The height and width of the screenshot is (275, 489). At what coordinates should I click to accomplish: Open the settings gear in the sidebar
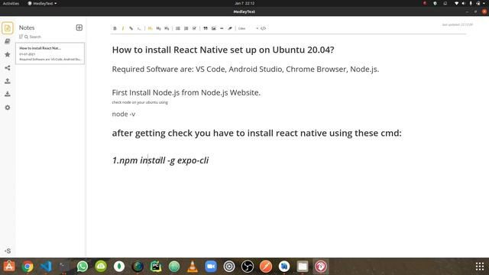pos(8,108)
